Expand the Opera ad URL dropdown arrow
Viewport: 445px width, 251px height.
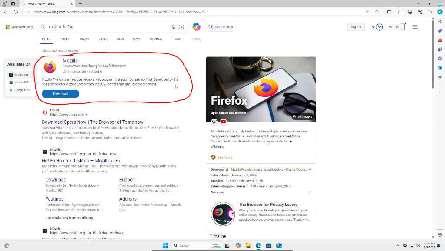[86, 115]
